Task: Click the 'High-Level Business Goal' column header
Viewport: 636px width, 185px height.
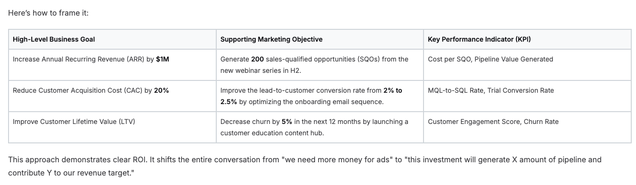Action: coord(54,39)
